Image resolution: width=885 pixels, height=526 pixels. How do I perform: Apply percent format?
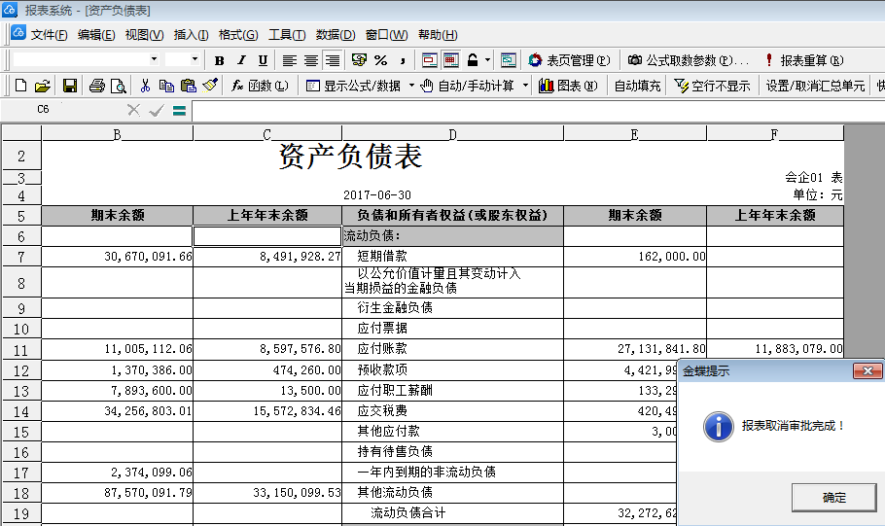(x=381, y=60)
